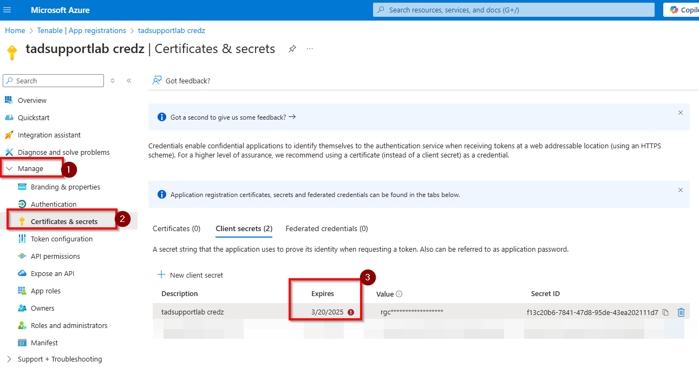Click the expired warning icon
The width and height of the screenshot is (699, 374).
click(351, 312)
